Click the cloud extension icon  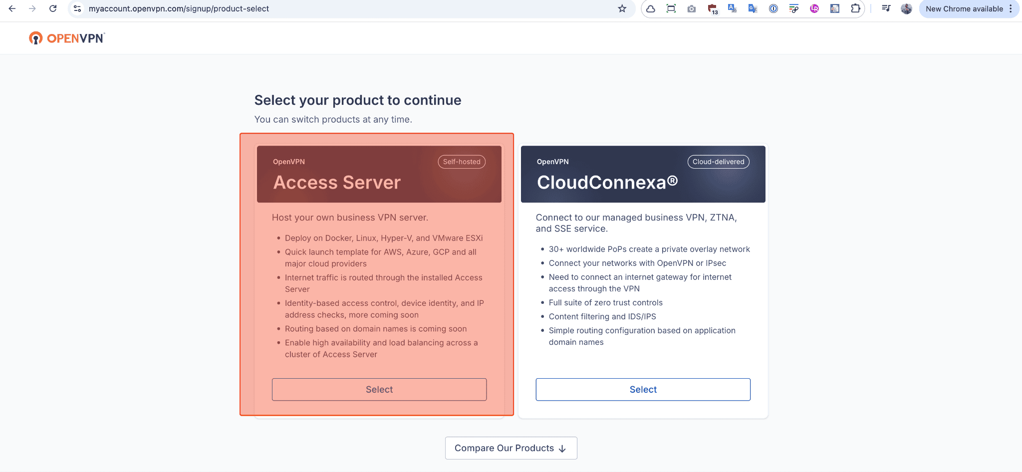(x=651, y=8)
